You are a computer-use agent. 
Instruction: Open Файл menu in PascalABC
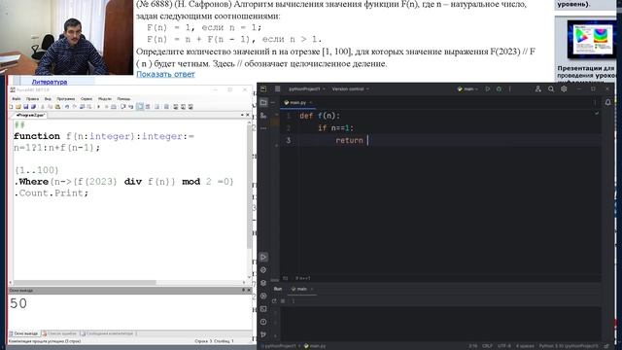click(17, 99)
